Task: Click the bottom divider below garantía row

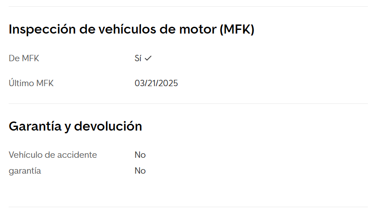Action: [x=188, y=207]
